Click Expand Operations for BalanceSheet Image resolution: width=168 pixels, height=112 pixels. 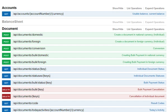pyautogui.click(x=155, y=22)
